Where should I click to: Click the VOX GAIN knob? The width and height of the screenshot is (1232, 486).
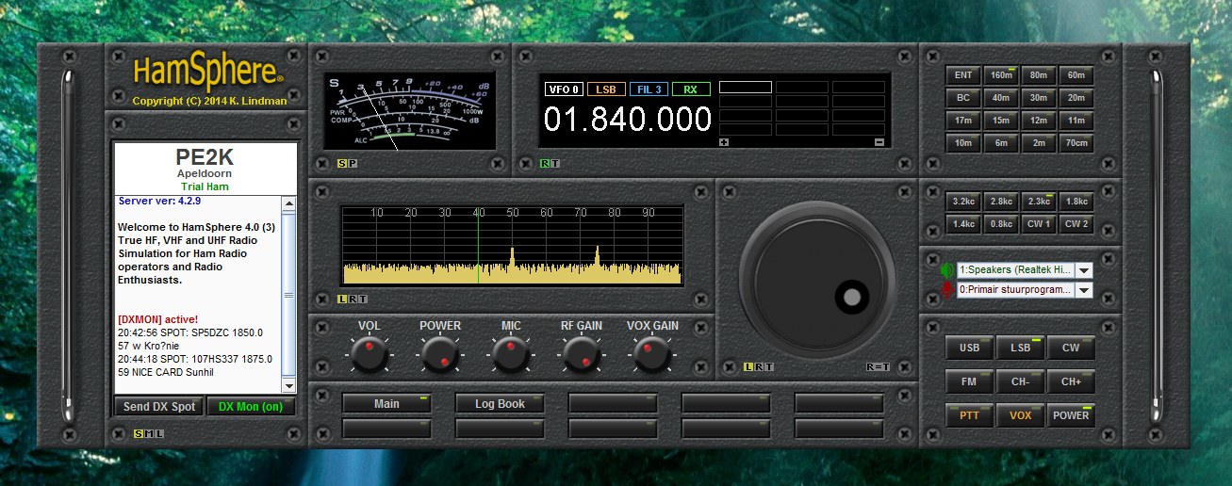pyautogui.click(x=651, y=355)
